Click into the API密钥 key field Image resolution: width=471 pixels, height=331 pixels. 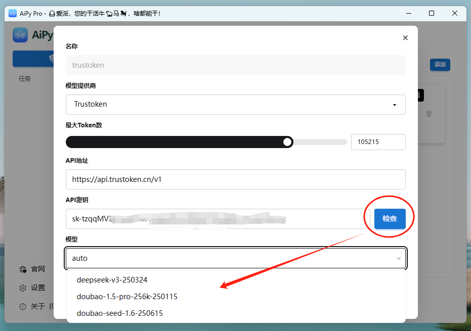(x=219, y=219)
